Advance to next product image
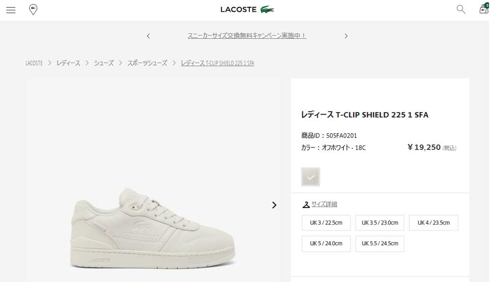Screen dimensions: 490x282 point(274,205)
